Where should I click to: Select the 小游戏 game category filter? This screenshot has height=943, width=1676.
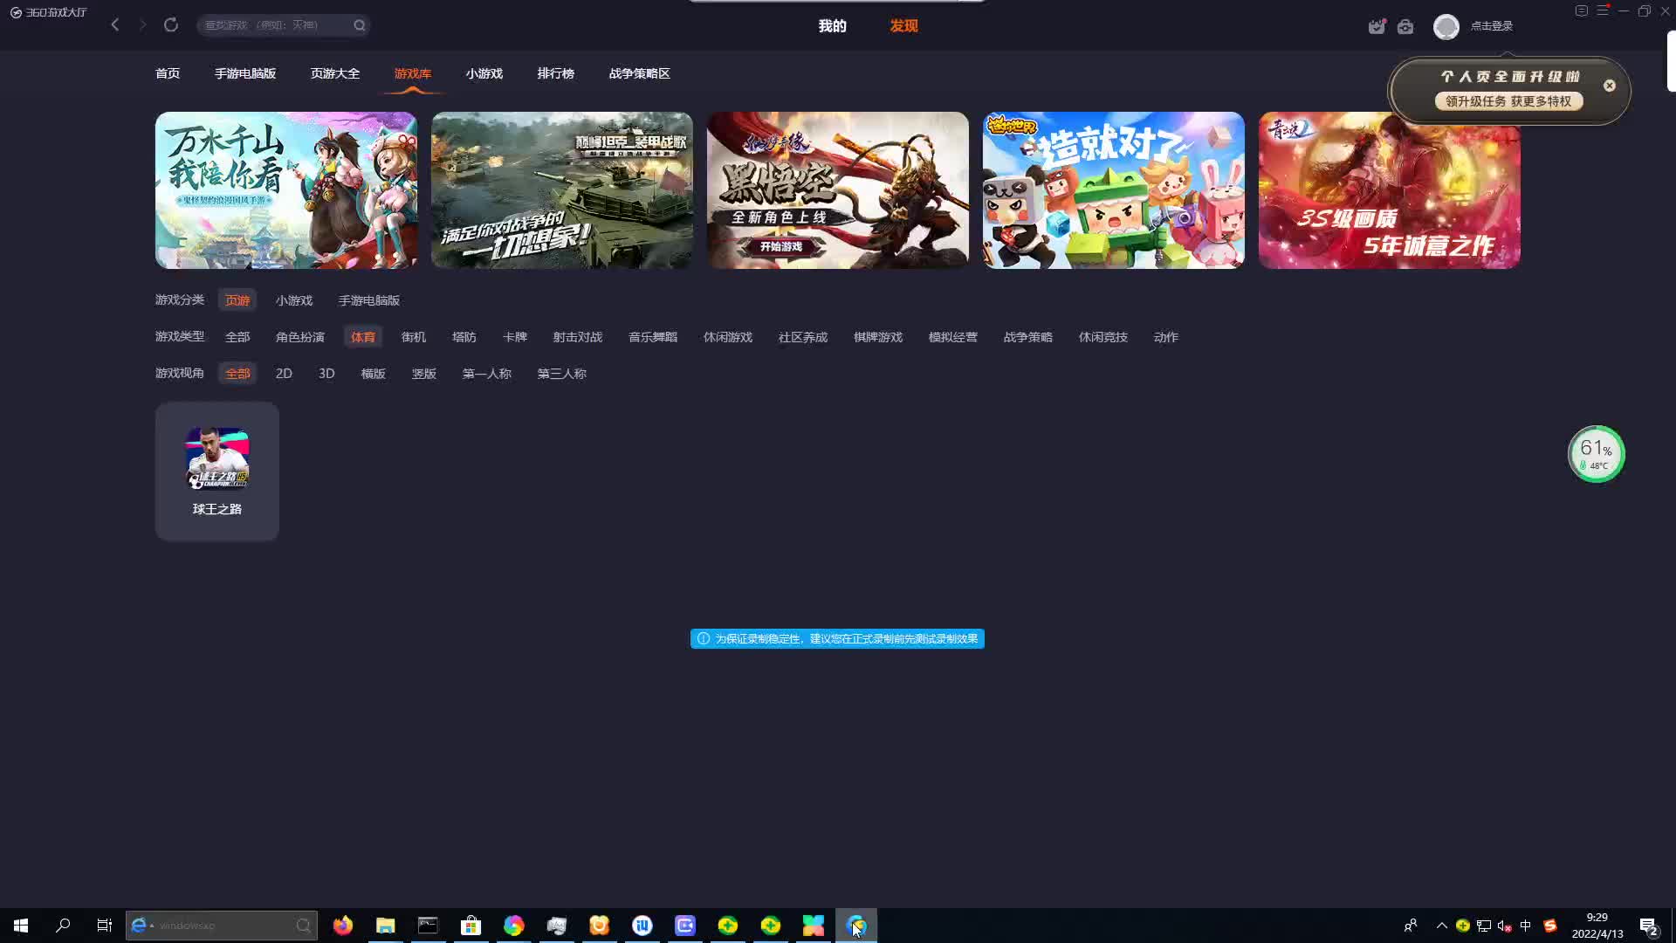pyautogui.click(x=294, y=300)
